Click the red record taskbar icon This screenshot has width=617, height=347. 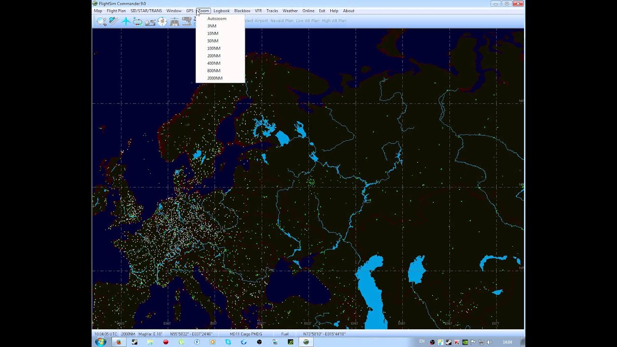click(166, 342)
